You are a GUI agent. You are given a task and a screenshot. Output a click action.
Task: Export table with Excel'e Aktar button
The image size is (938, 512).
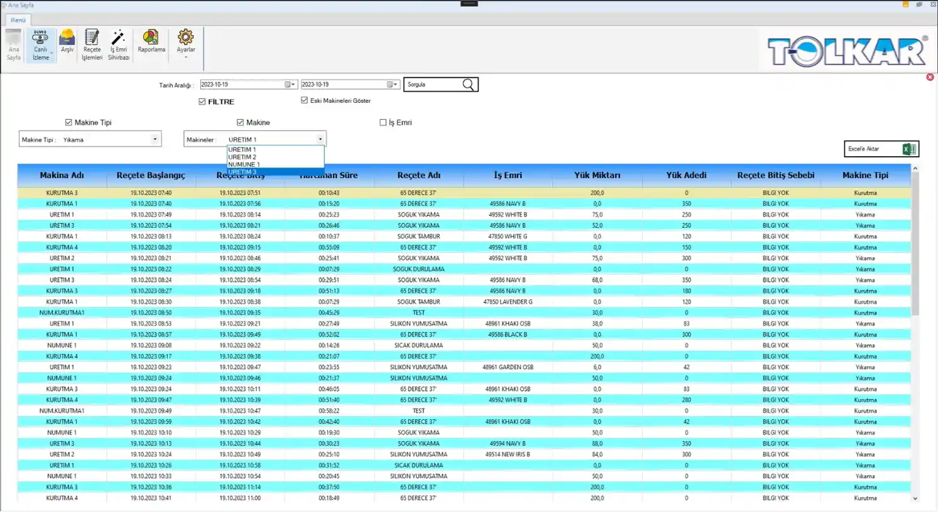point(881,149)
